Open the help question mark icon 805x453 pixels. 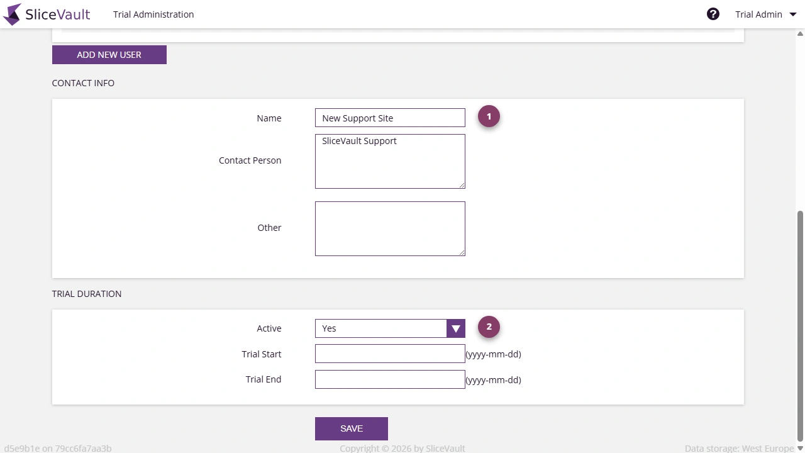713,13
